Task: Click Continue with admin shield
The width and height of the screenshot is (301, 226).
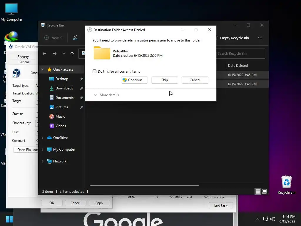Action: (134, 80)
